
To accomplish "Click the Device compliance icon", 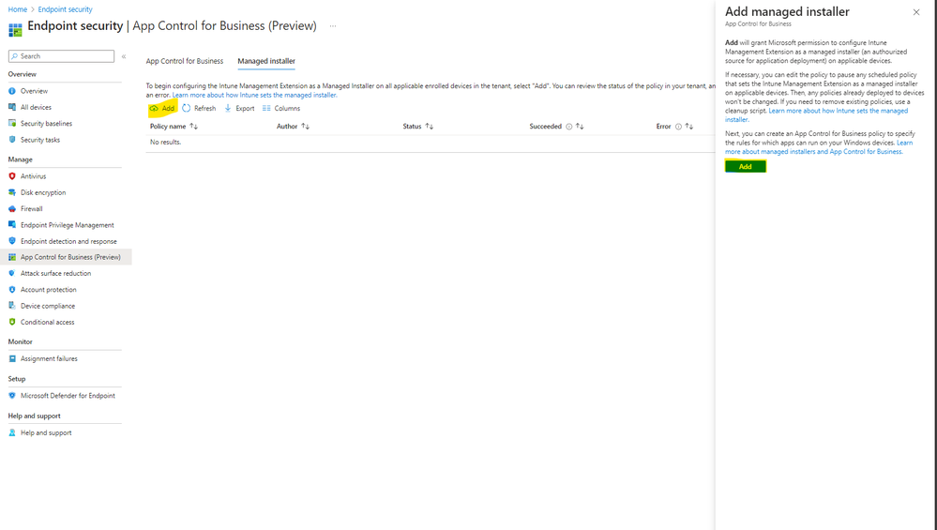I will pyautogui.click(x=12, y=305).
